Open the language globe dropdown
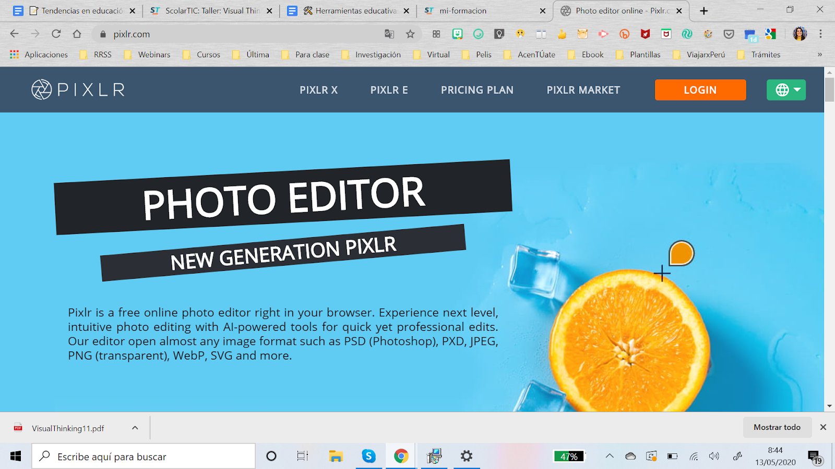Image resolution: width=835 pixels, height=469 pixels. click(x=786, y=90)
